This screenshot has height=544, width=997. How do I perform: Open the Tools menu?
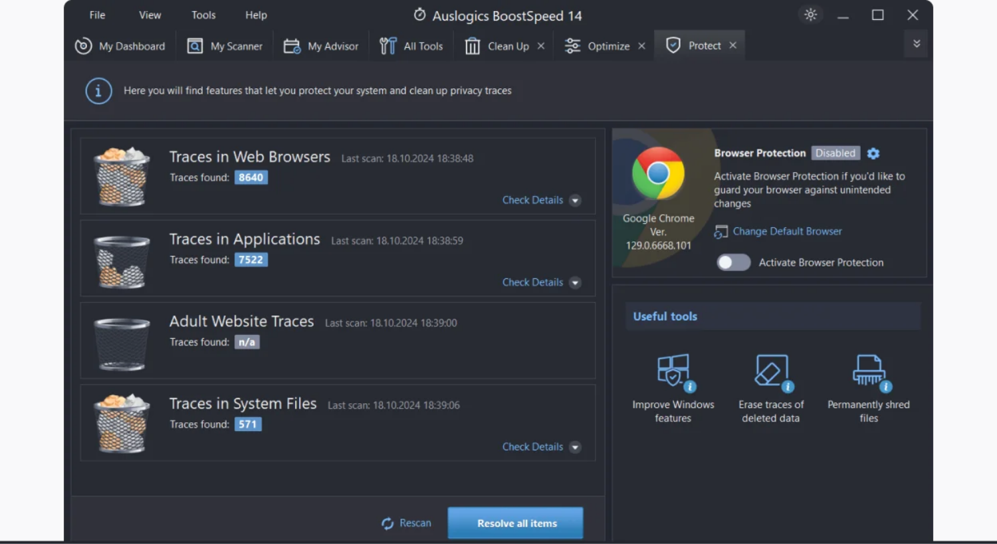tap(203, 15)
